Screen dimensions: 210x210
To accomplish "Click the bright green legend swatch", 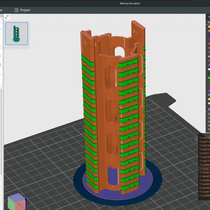I will (x=209, y=78).
